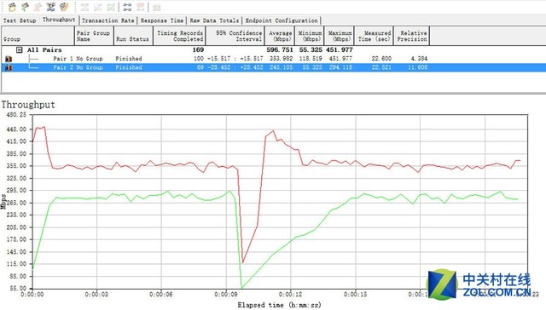Viewport: 546px width, 310px height.
Task: Click the blue endpoint pair toolbar icon
Action: pos(51,7)
